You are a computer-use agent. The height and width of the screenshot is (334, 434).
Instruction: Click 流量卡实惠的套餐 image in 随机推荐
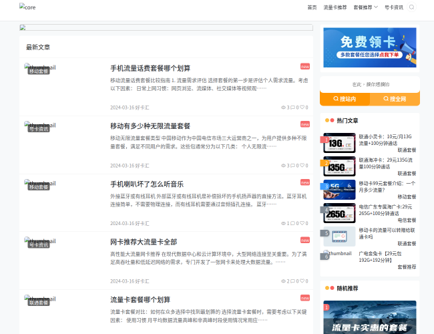click(370, 317)
